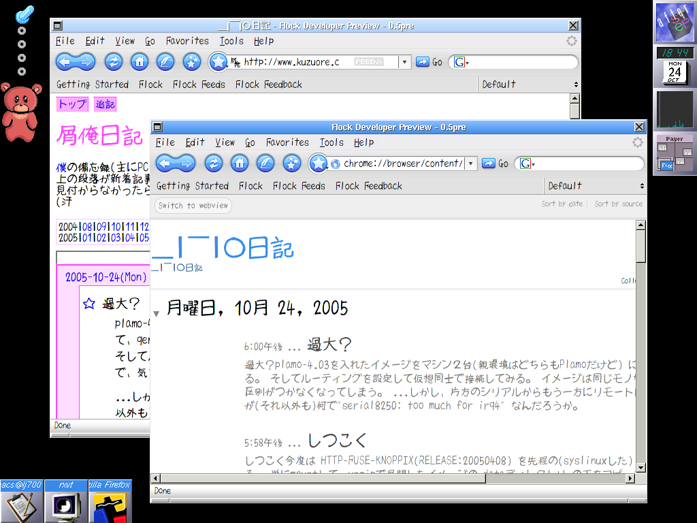697x523 pixels.
Task: Open the URL history dropdown in the rear window
Action: click(x=404, y=62)
